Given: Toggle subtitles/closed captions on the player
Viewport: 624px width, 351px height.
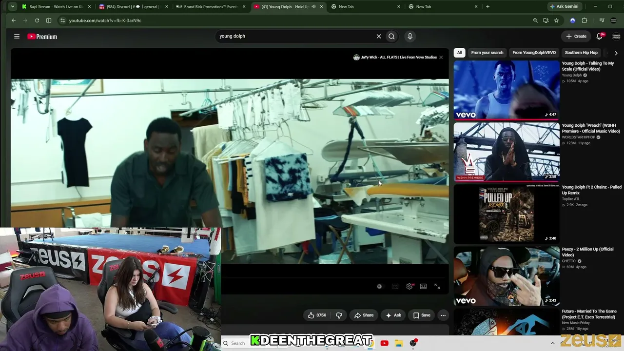Looking at the screenshot, I should [395, 287].
